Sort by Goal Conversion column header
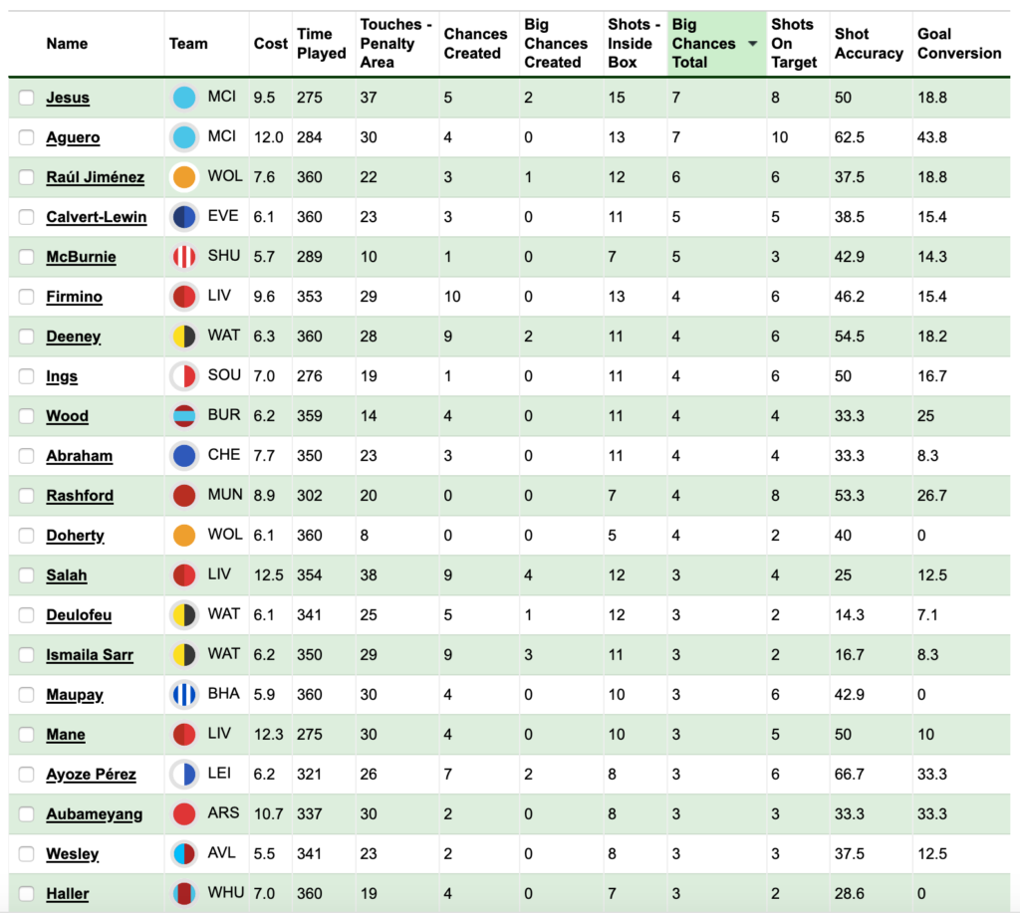 point(959,44)
